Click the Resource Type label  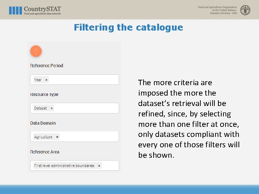pos(44,94)
